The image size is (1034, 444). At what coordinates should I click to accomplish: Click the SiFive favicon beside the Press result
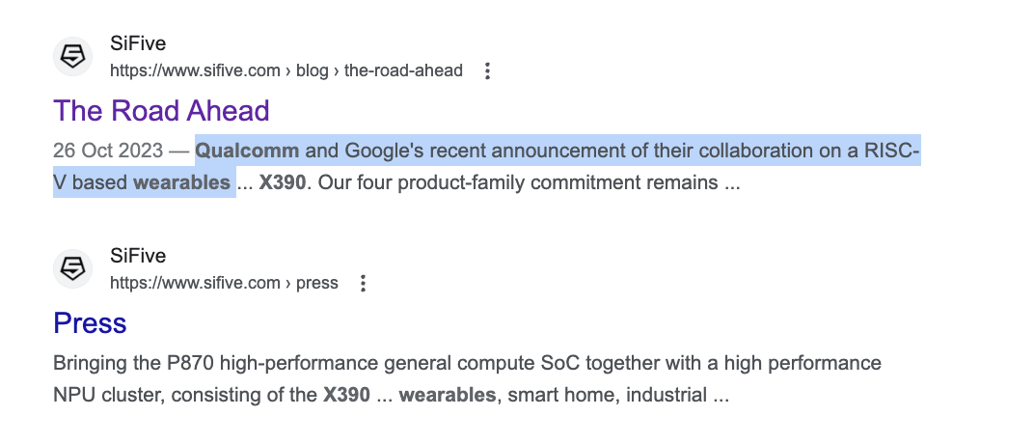(73, 269)
